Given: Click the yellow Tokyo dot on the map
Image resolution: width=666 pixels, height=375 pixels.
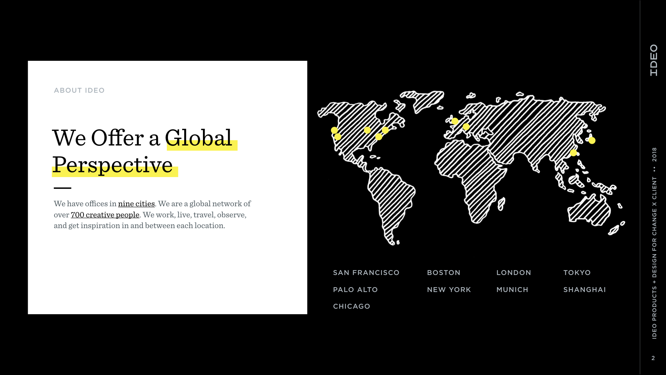Looking at the screenshot, I should 592,141.
